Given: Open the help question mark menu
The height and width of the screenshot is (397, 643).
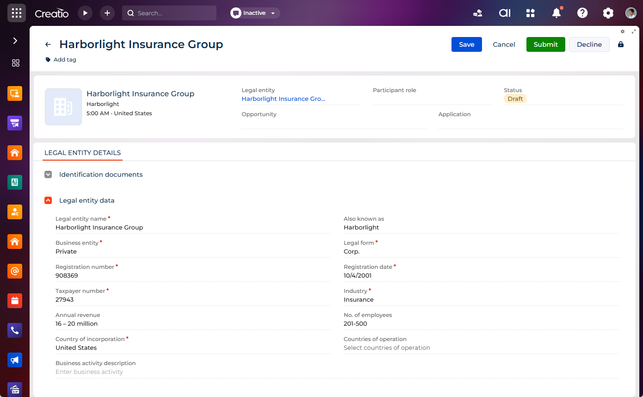Looking at the screenshot, I should click(x=582, y=13).
